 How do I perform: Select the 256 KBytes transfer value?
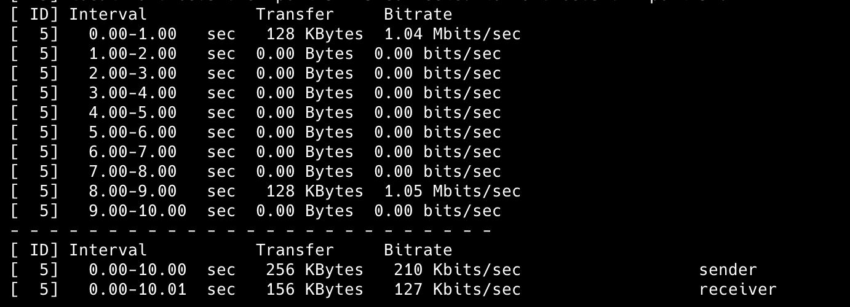[314, 270]
